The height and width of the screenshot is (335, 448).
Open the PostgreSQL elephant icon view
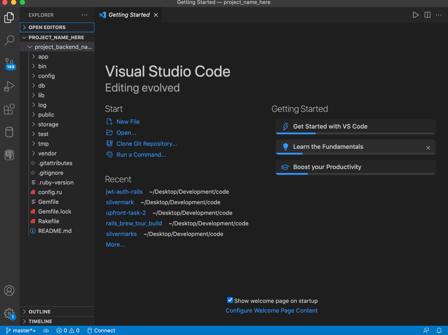tap(9, 155)
